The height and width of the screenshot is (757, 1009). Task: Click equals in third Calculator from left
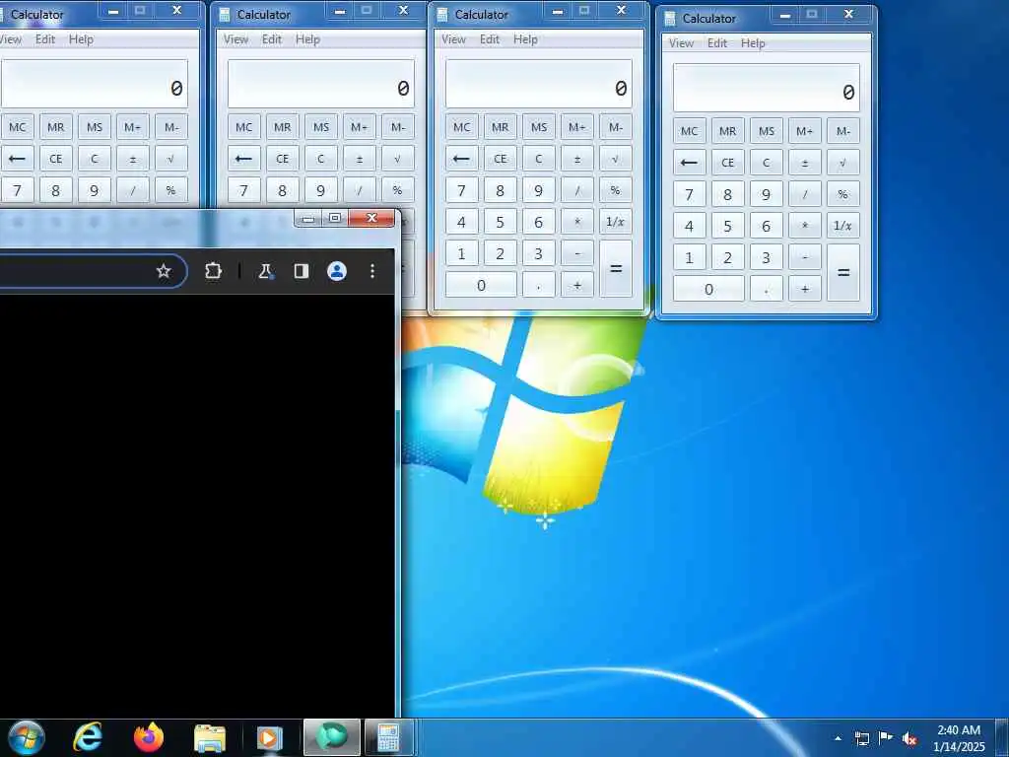click(616, 269)
